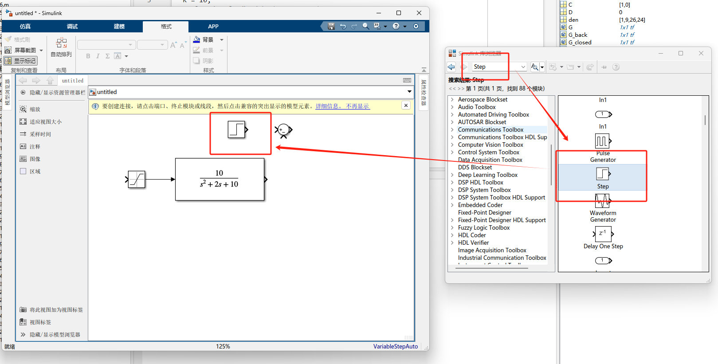The height and width of the screenshot is (364, 718).
Task: Click VariableStepAuto in the status bar
Action: pyautogui.click(x=396, y=346)
